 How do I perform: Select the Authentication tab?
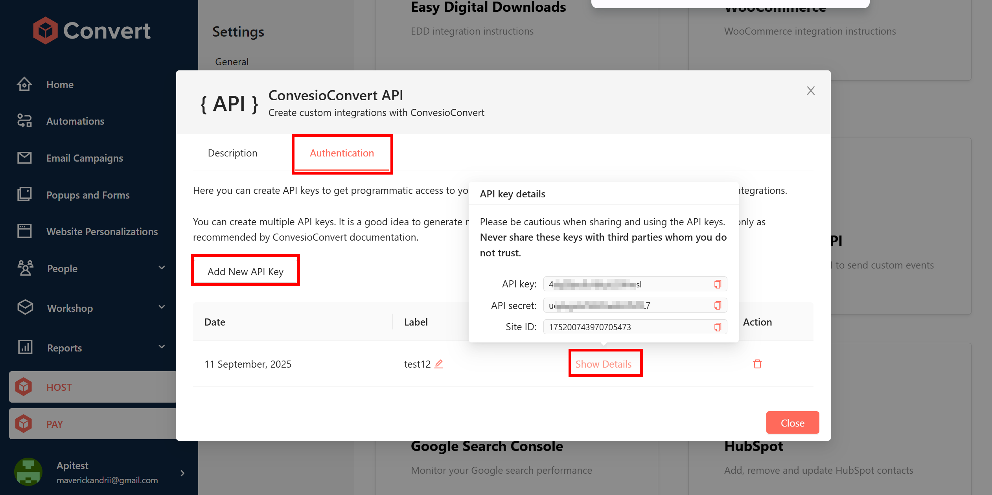pyautogui.click(x=342, y=153)
